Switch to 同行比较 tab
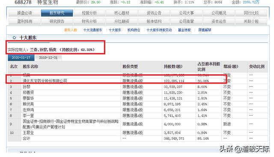Screen dimensions: 274x157 pos(251,13)
